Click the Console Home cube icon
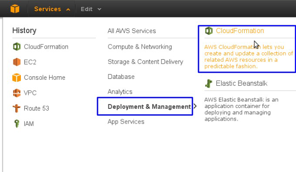This screenshot has height=172, width=296. (x=17, y=78)
